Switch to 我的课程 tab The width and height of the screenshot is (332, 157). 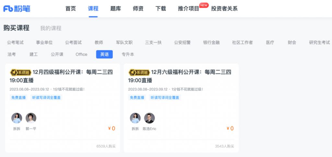(51, 28)
